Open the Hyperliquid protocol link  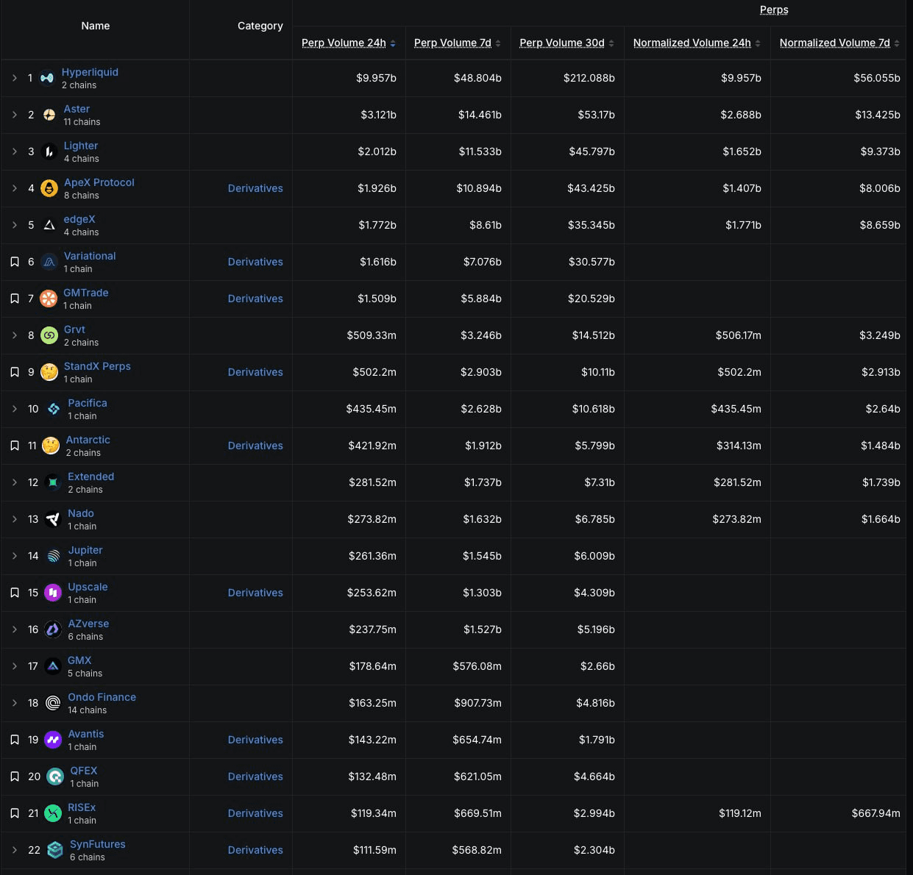pyautogui.click(x=90, y=72)
